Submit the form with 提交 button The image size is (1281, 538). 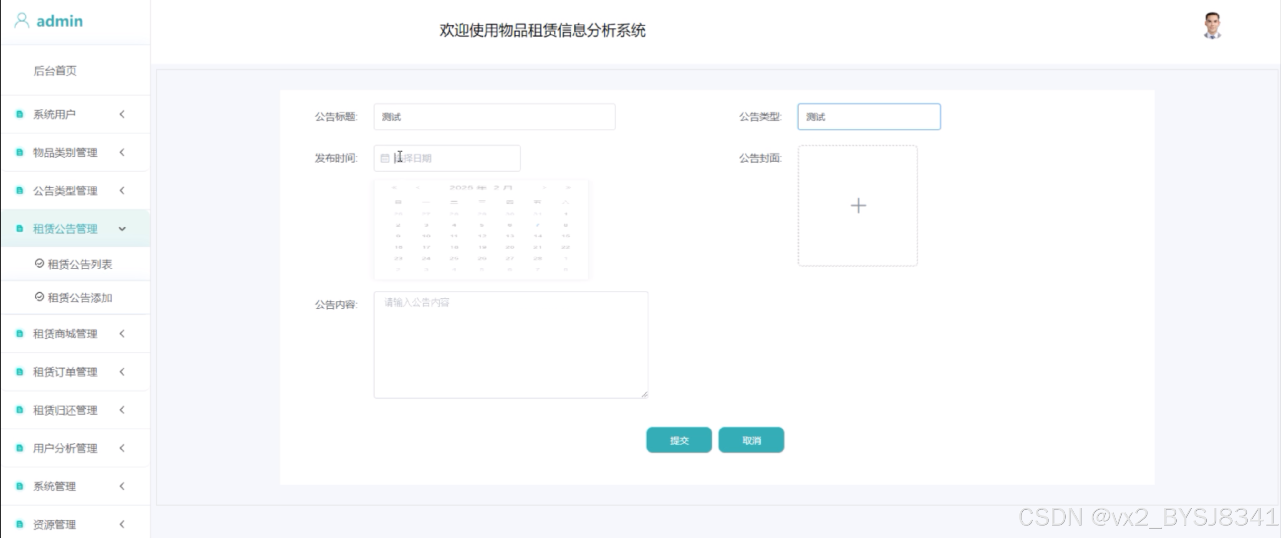[x=678, y=440]
